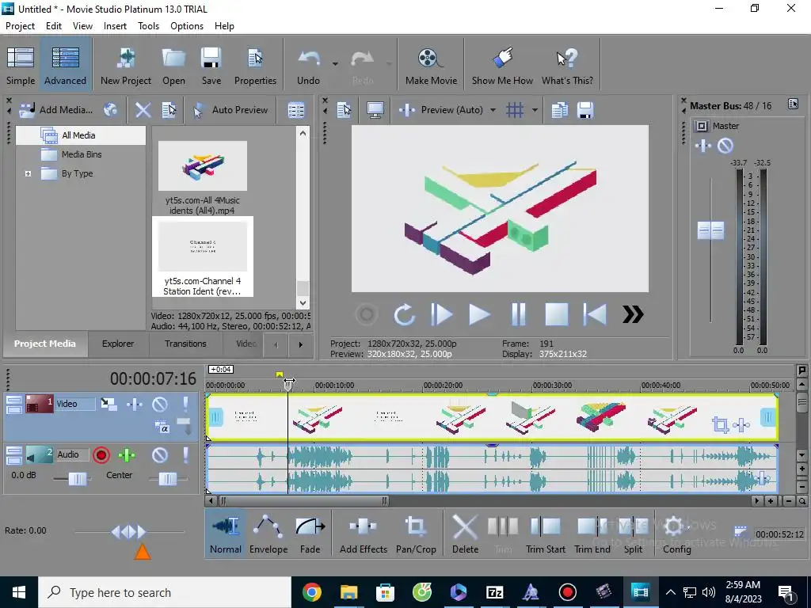The width and height of the screenshot is (811, 608).
Task: Open Show Me How tutorials
Action: click(x=502, y=65)
